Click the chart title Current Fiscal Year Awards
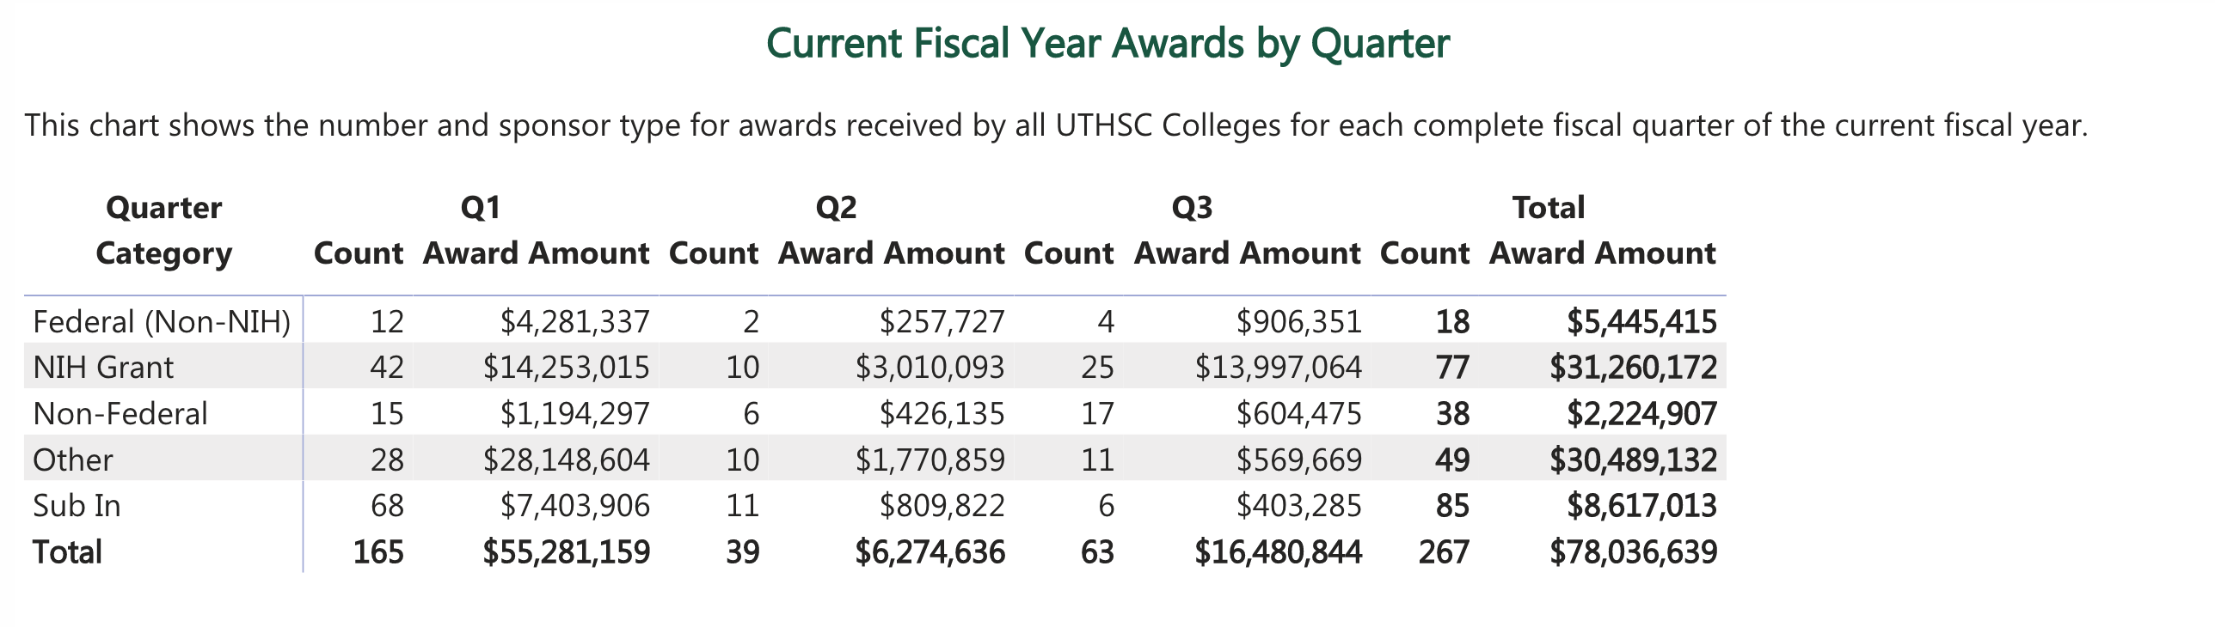This screenshot has height=627, width=2215. (1107, 44)
